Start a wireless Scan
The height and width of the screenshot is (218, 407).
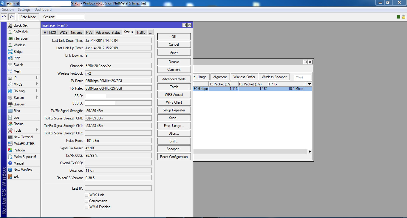tap(174, 118)
